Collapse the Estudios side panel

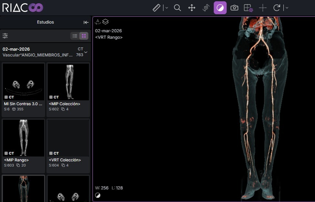86,22
